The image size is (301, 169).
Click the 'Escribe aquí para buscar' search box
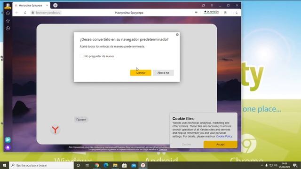(41, 165)
